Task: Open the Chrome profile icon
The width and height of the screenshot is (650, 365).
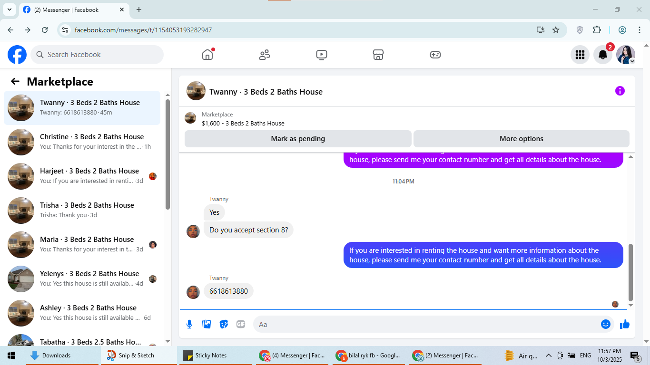Action: [622, 30]
